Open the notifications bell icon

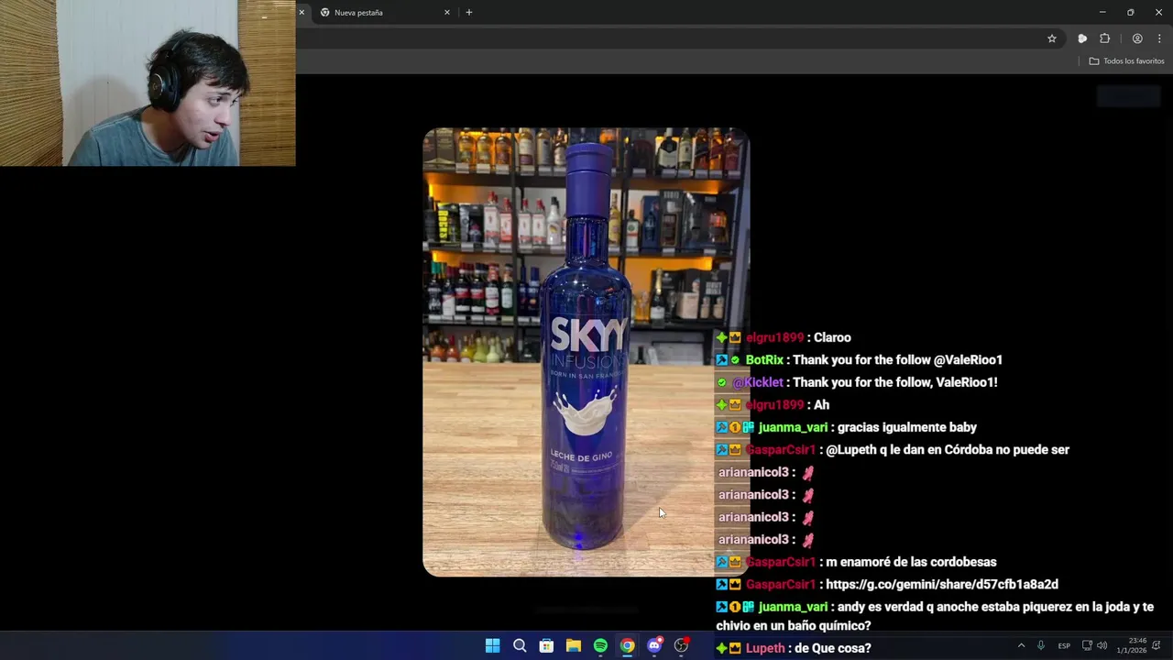point(1157,645)
